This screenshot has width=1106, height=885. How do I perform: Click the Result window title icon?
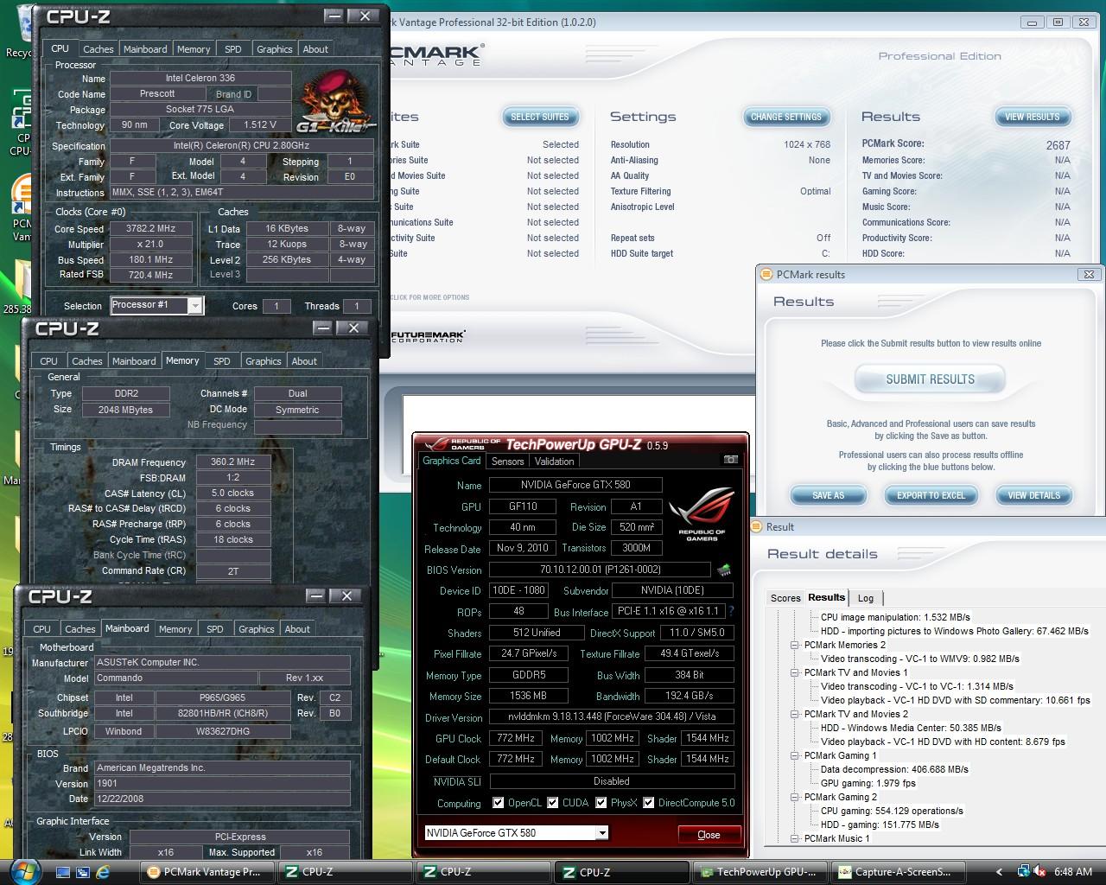coord(757,526)
